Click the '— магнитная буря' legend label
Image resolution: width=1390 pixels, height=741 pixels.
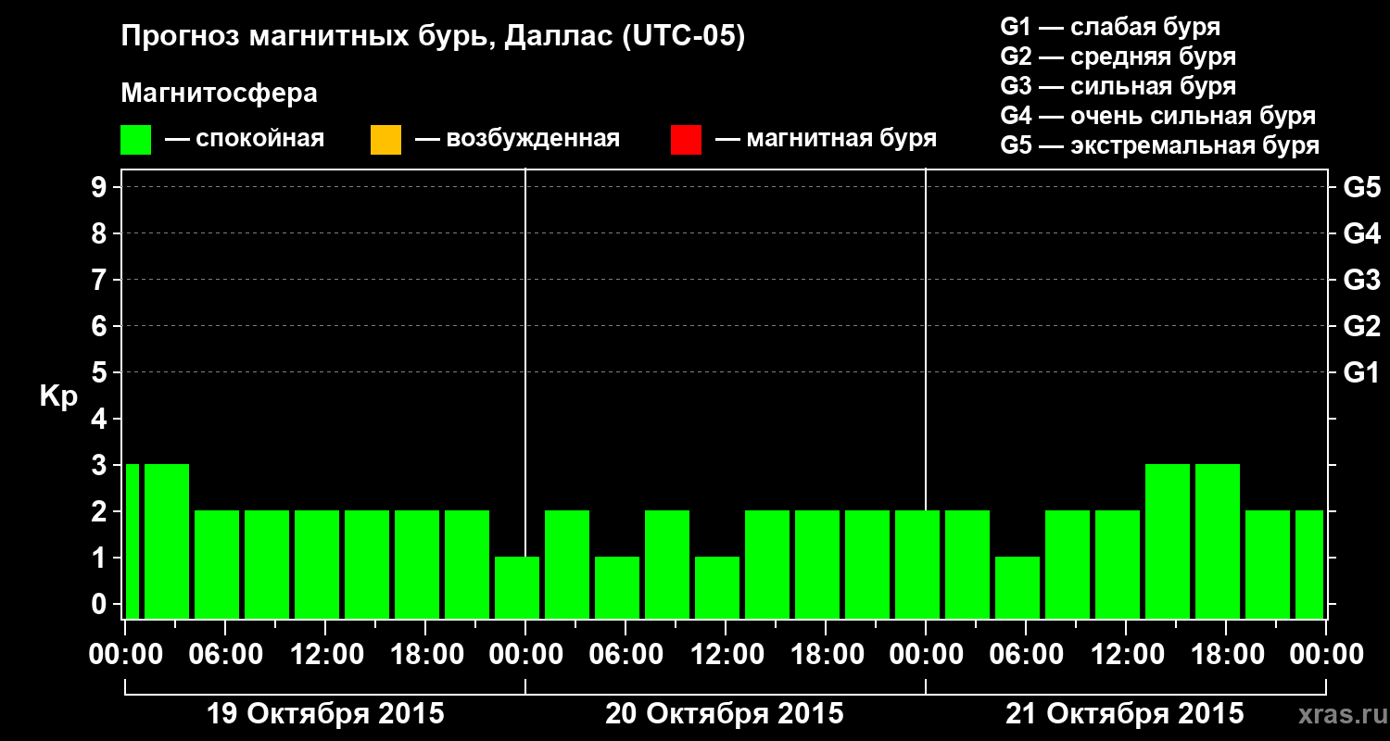[826, 139]
